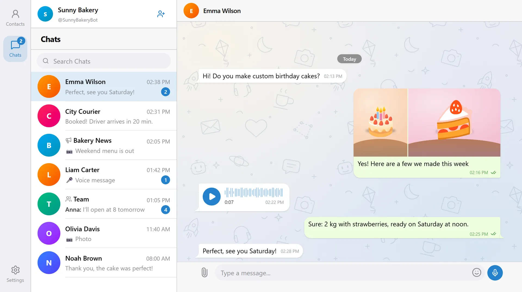Click caption "Yes! Here are a few we made this week"
The width and height of the screenshot is (522, 292).
[x=413, y=164]
